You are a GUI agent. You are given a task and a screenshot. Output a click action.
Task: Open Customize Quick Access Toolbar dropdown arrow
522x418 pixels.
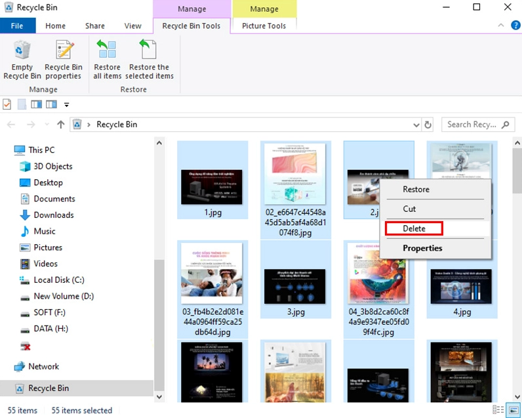[x=66, y=105]
